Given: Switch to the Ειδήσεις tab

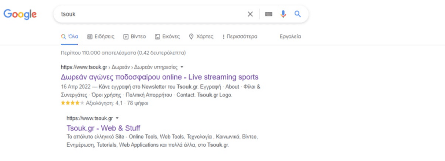Looking at the screenshot, I should tap(101, 36).
